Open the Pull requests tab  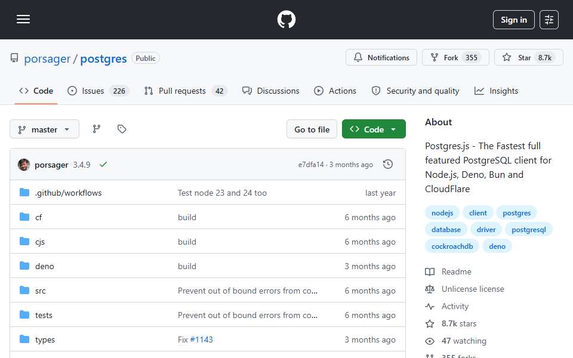pyautogui.click(x=186, y=91)
